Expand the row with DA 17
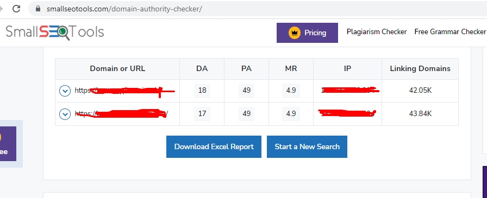Image resolution: width=487 pixels, height=198 pixels. [65, 114]
